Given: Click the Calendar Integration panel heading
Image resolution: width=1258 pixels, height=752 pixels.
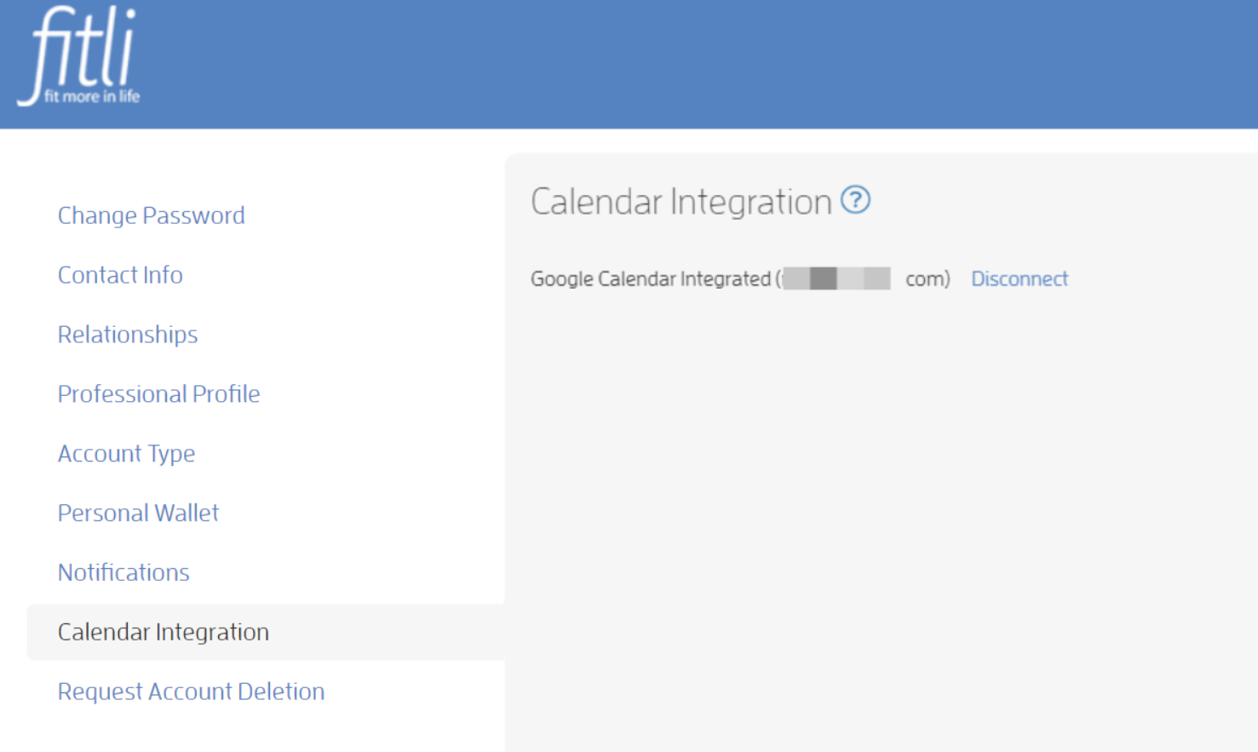Looking at the screenshot, I should coord(681,202).
